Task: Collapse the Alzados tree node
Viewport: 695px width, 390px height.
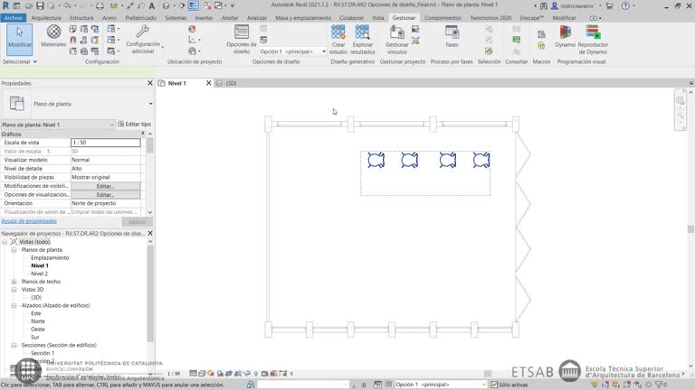Action: point(14,305)
